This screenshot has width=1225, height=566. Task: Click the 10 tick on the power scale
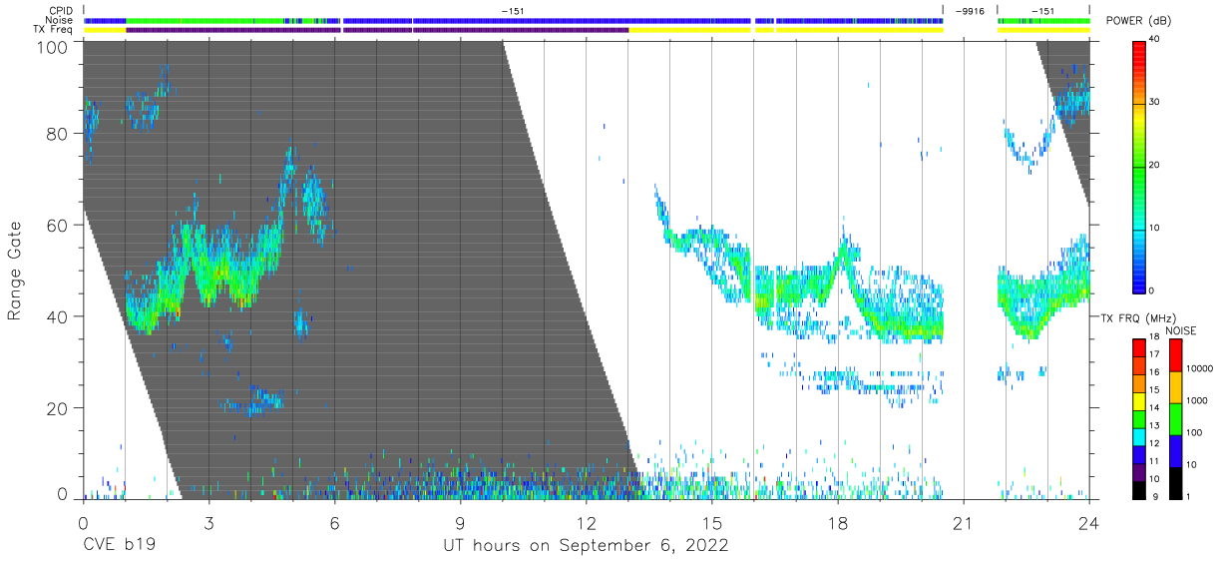coord(1156,228)
